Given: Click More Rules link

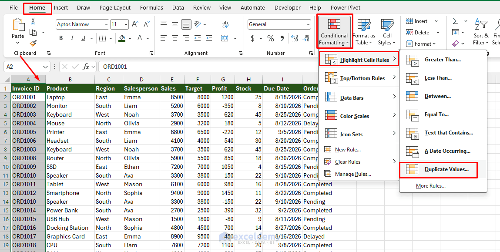Looking at the screenshot, I should (x=430, y=186).
